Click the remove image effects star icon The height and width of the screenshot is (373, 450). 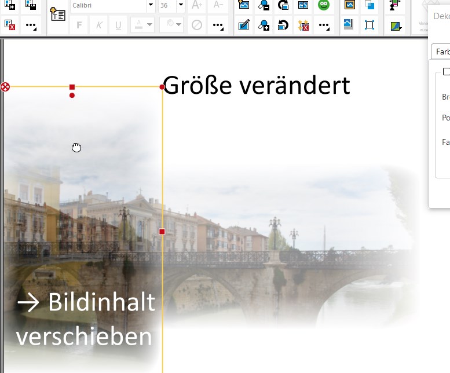tap(303, 25)
